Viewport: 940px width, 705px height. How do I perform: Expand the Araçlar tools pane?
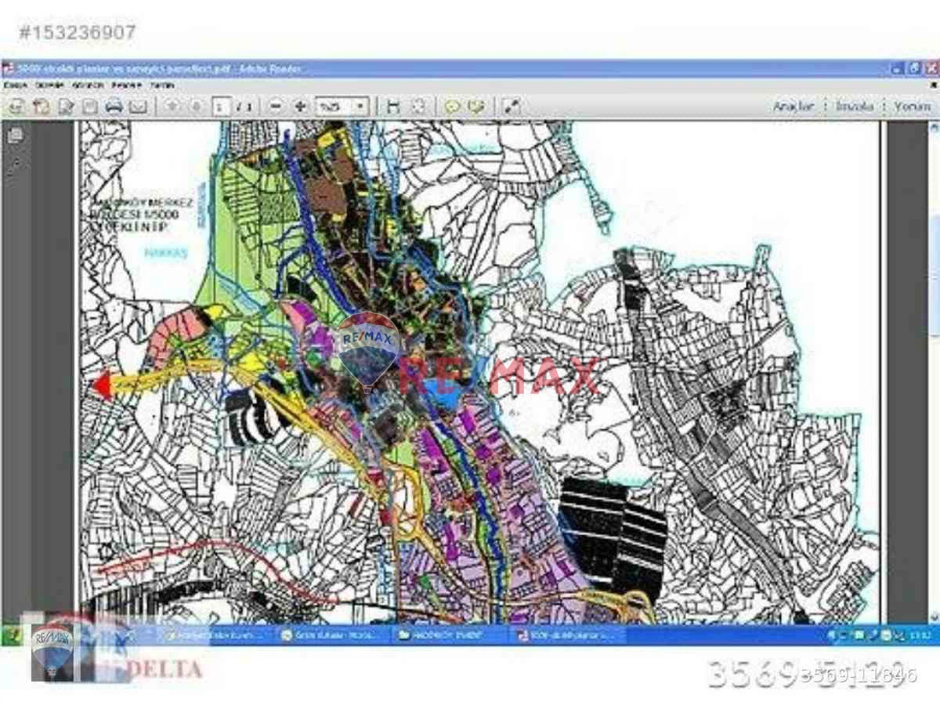coord(794,106)
